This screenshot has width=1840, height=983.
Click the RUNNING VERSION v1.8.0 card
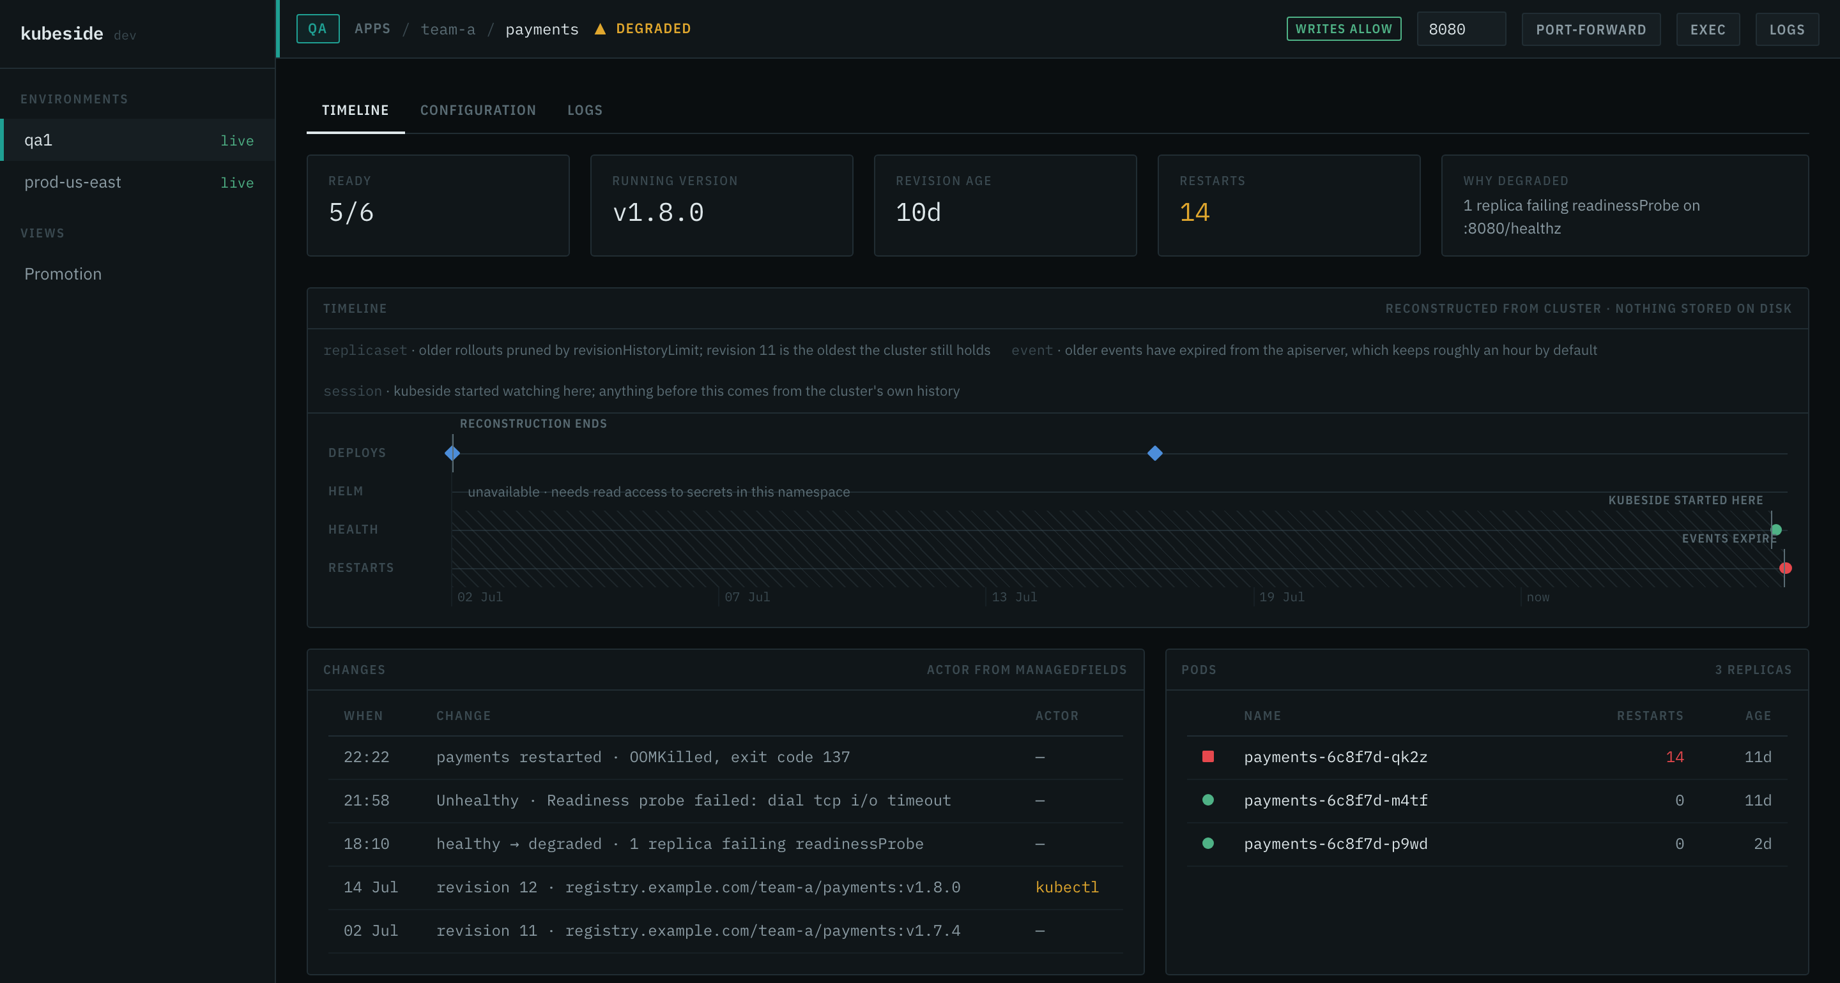[721, 206]
